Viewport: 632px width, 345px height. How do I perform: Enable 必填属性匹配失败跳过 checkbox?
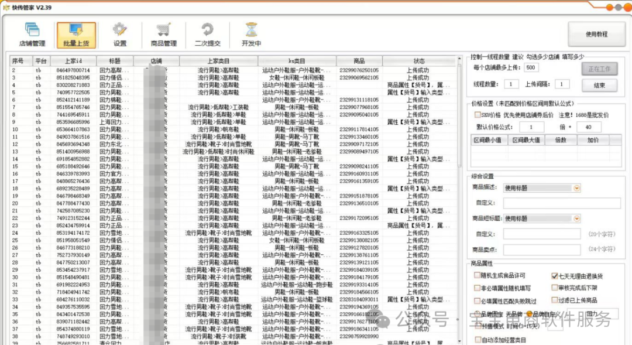click(478, 300)
